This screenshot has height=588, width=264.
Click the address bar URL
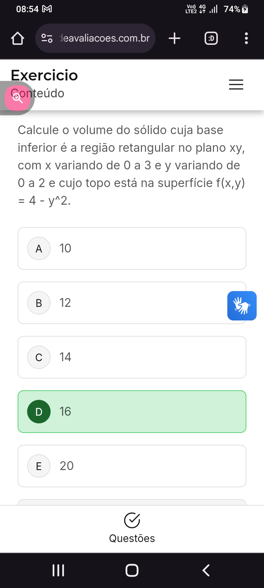pos(105,38)
